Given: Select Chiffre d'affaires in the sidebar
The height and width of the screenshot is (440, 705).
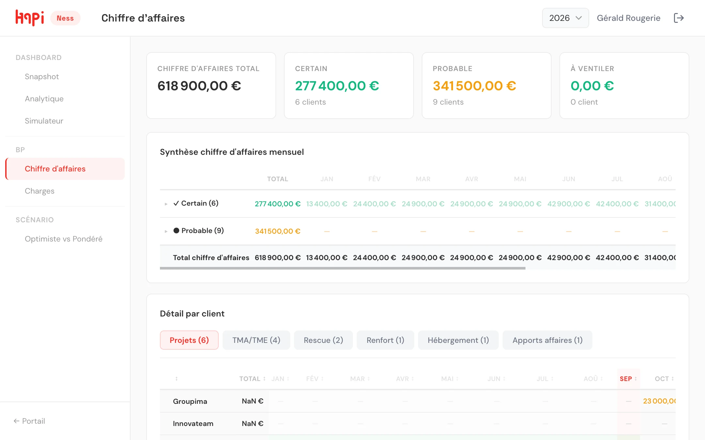Looking at the screenshot, I should [x=65, y=169].
